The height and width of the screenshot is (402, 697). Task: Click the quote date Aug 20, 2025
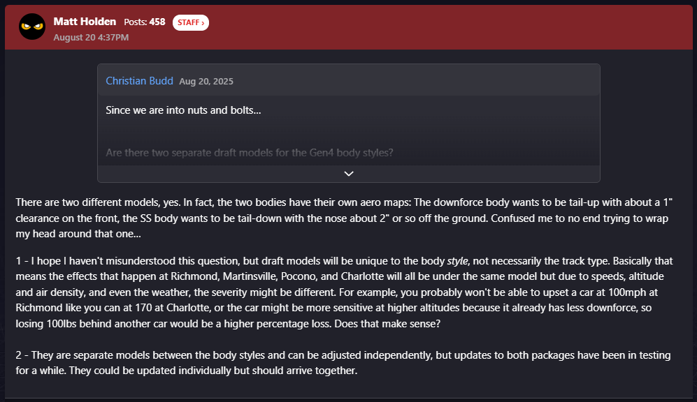click(206, 81)
